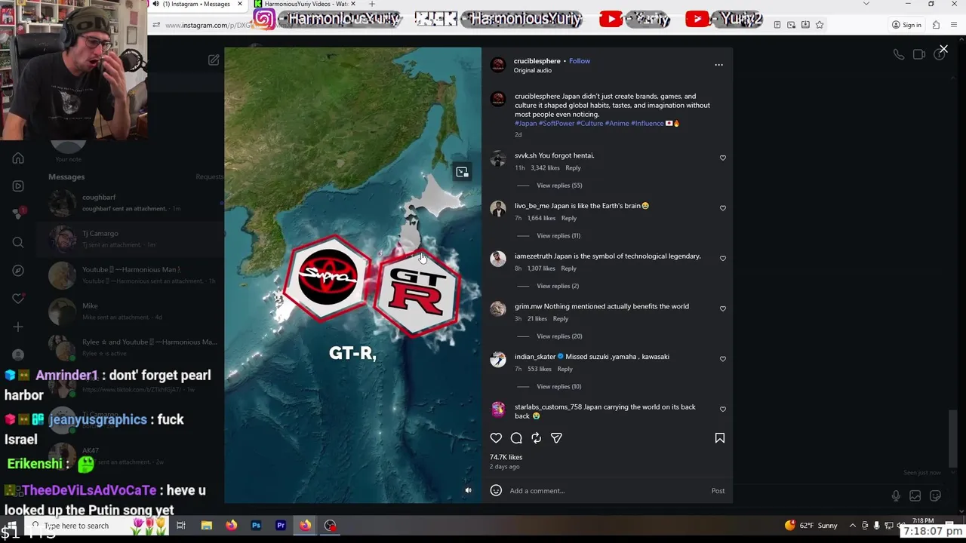Open a new browser tab
This screenshot has width=966, height=543.
coord(371,5)
